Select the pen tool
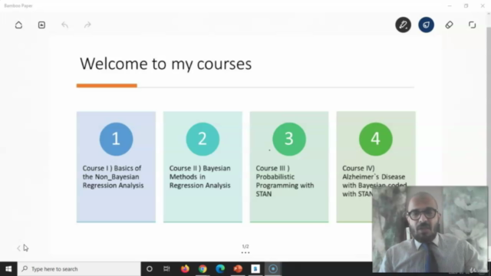This screenshot has width=491, height=276. (403, 25)
